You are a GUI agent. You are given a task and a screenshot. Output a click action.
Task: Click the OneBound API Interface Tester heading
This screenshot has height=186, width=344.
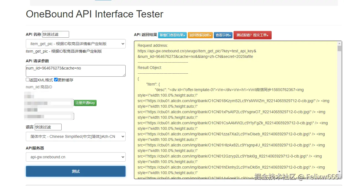[x=95, y=14]
